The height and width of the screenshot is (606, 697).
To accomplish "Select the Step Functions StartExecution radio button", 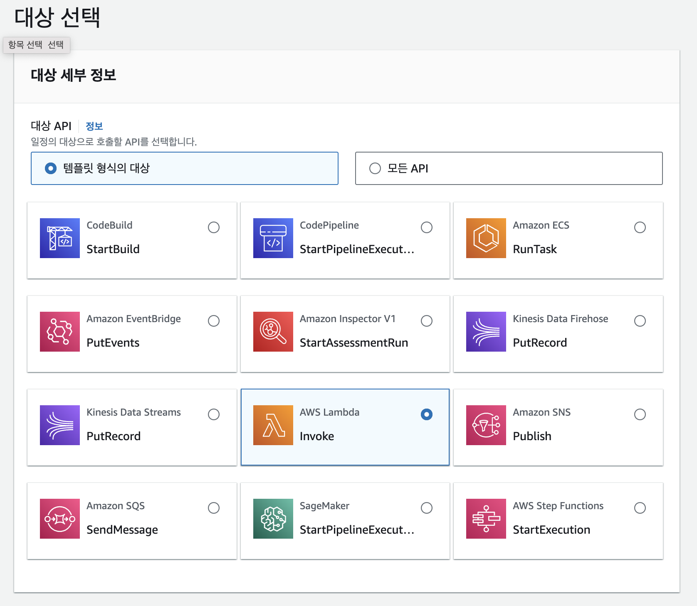I will 640,508.
